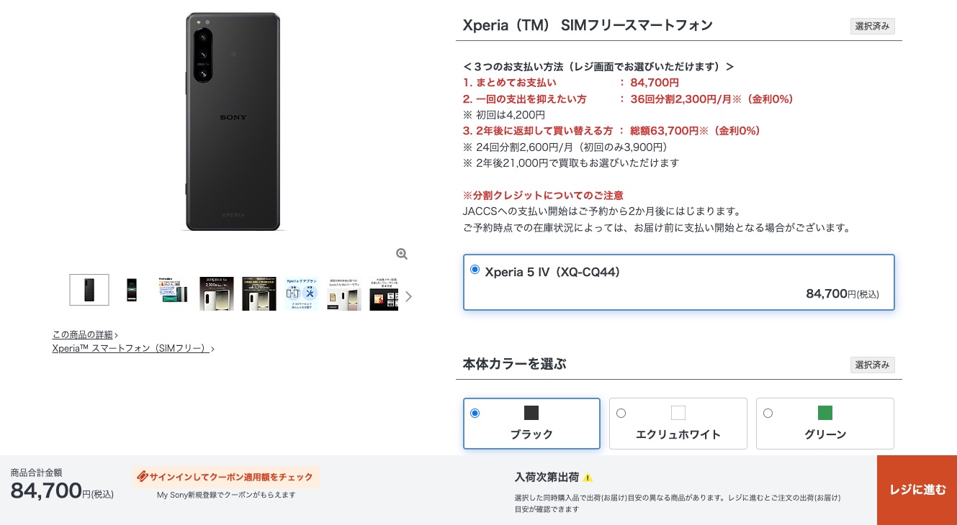Proceed to checkout with レジに進む button

click(917, 490)
